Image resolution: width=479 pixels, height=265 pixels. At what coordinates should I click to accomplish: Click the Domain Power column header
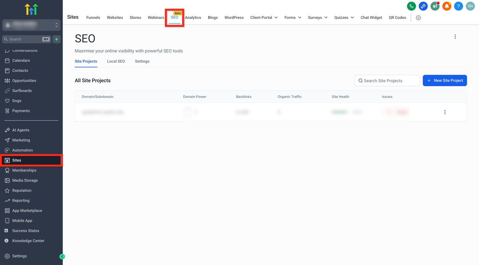click(x=195, y=97)
